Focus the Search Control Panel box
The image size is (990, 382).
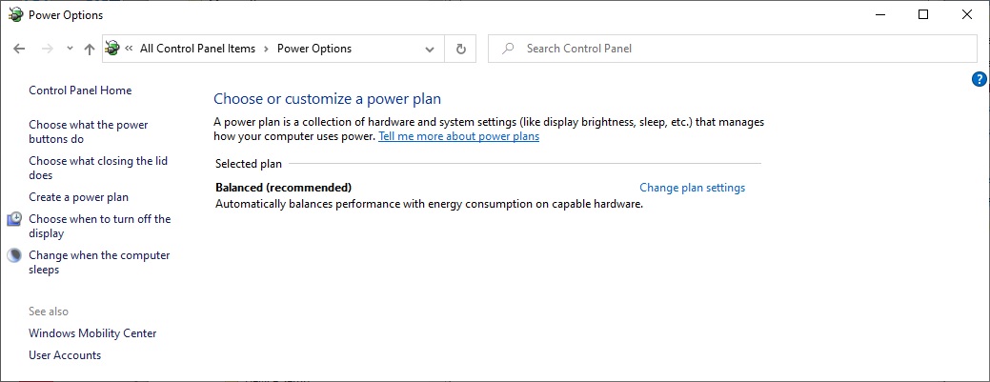pyautogui.click(x=733, y=49)
